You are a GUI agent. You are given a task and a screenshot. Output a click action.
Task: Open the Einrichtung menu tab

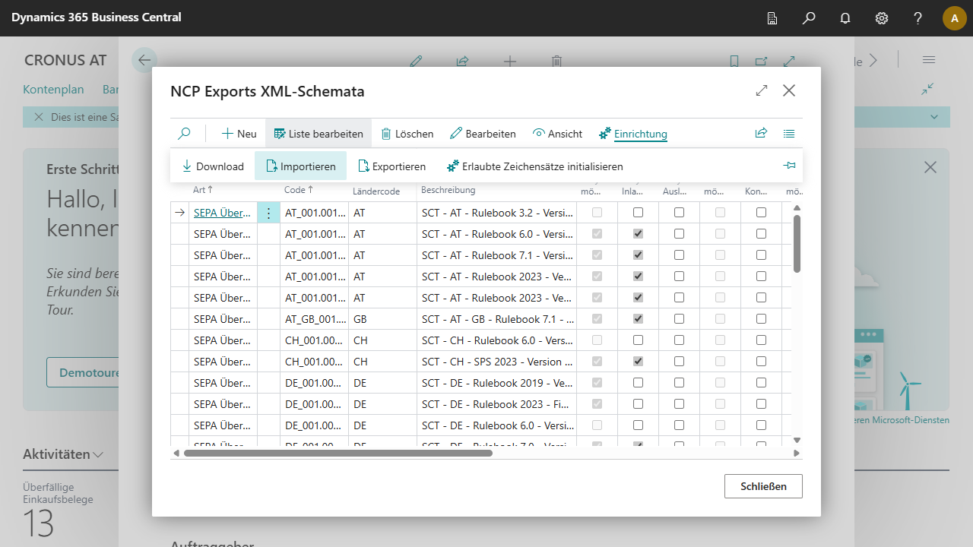tap(633, 134)
